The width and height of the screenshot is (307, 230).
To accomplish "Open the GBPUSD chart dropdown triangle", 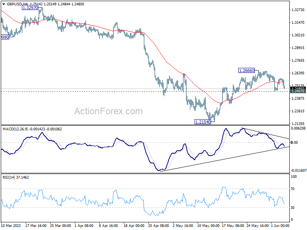I will pos(3,4).
